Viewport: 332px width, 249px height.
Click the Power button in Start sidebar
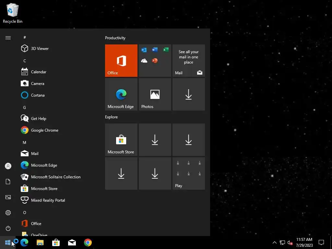8,228
